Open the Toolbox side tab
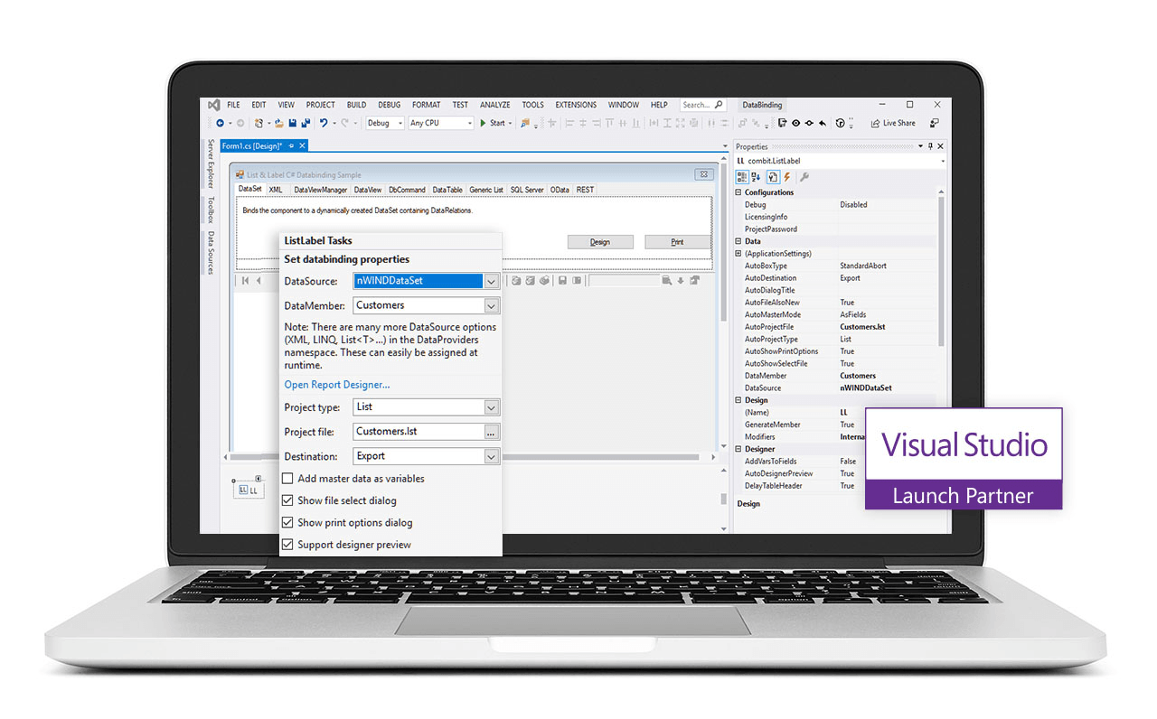Image resolution: width=1157 pixels, height=719 pixels. (211, 210)
